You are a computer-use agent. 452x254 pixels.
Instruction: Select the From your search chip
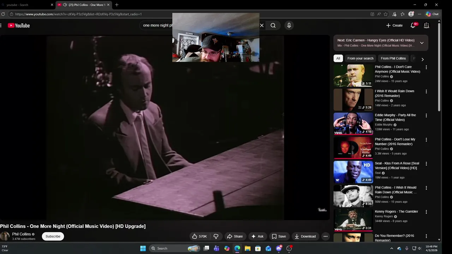point(360,59)
